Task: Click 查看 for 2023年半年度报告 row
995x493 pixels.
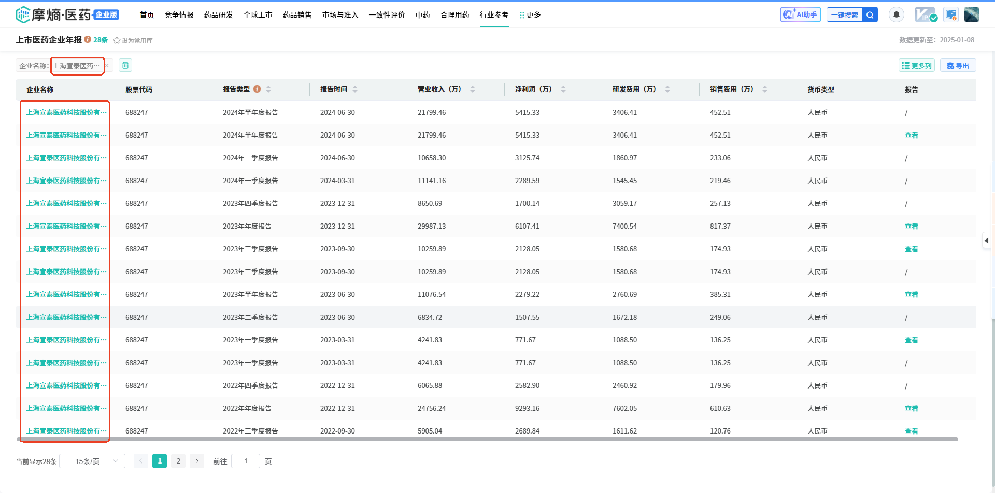Action: [912, 294]
